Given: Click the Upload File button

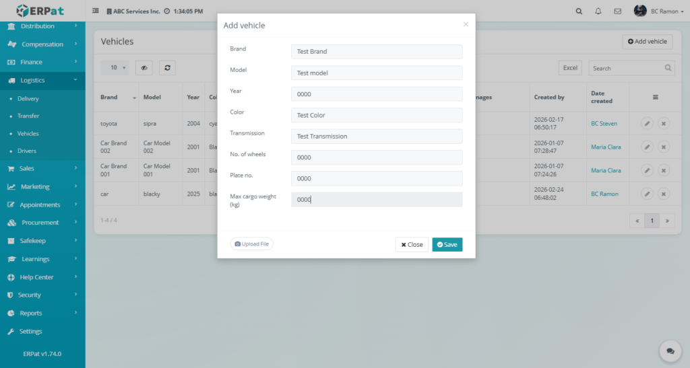Looking at the screenshot, I should pyautogui.click(x=252, y=244).
